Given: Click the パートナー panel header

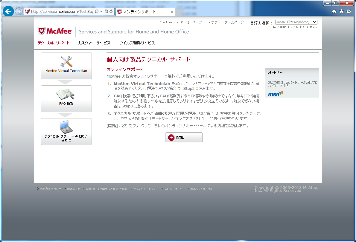Looking at the screenshot, I should (292, 73).
